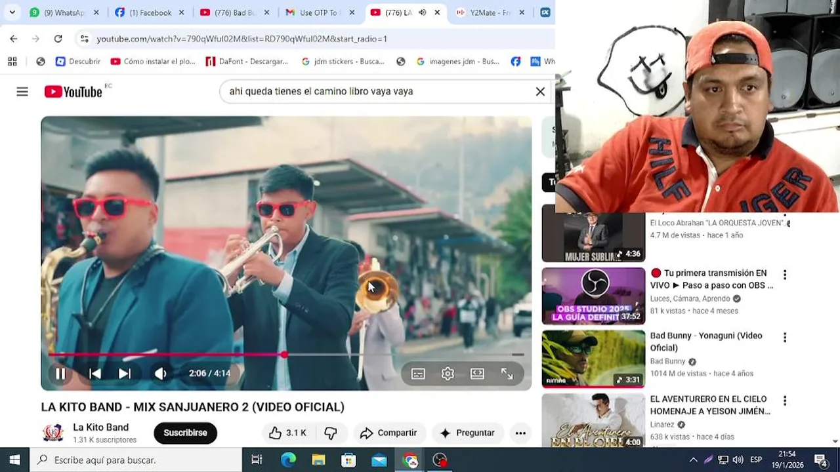Reload the current page
Image resolution: width=840 pixels, height=472 pixels.
(58, 39)
